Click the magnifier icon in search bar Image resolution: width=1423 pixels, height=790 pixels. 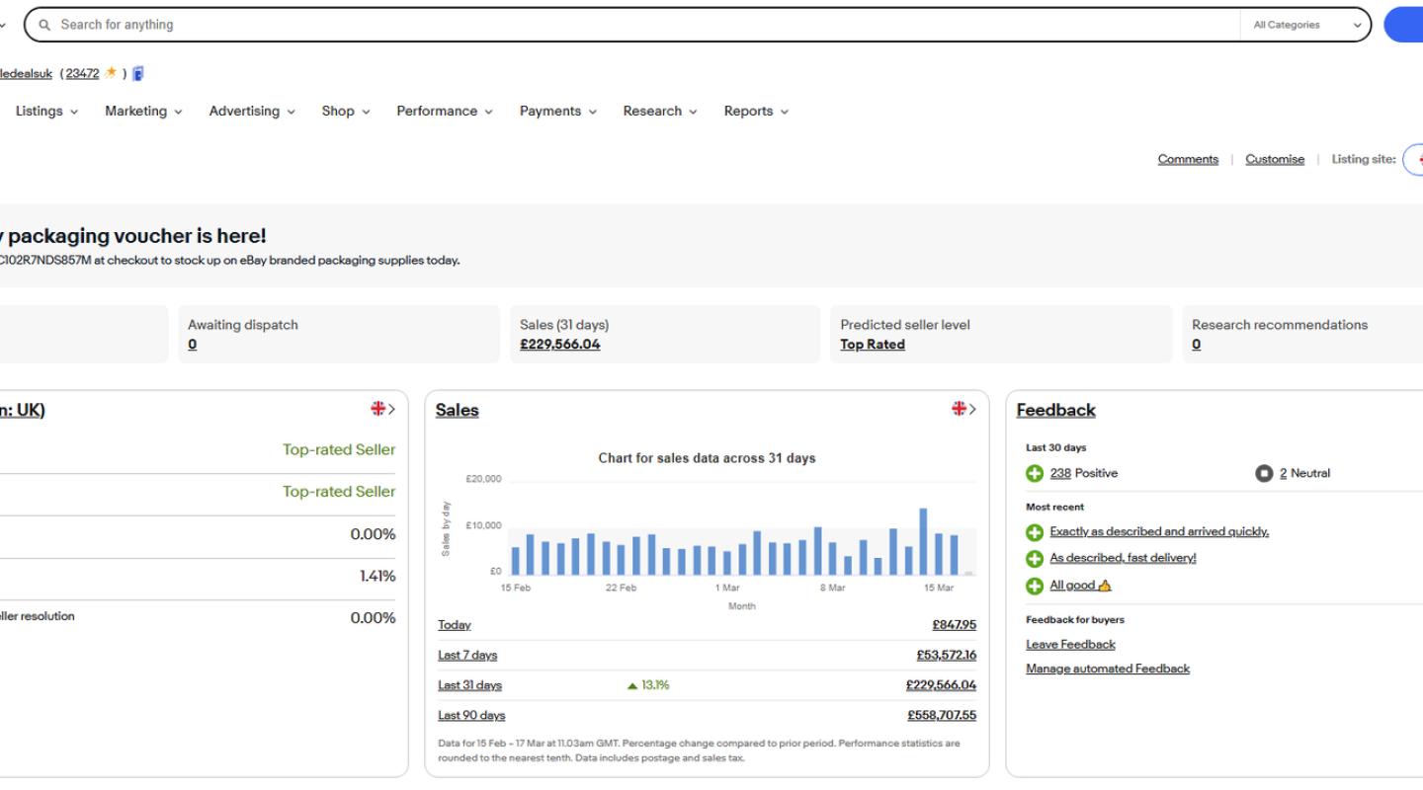coord(44,25)
